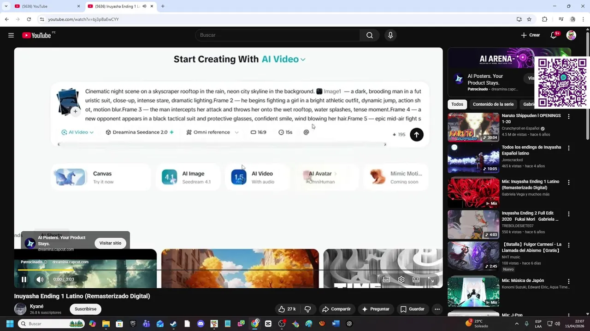The image size is (590, 331).
Task: Bookmark this page with the star
Action: 529,19
